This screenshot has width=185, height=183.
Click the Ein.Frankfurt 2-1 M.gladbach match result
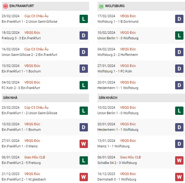tap(24, 179)
